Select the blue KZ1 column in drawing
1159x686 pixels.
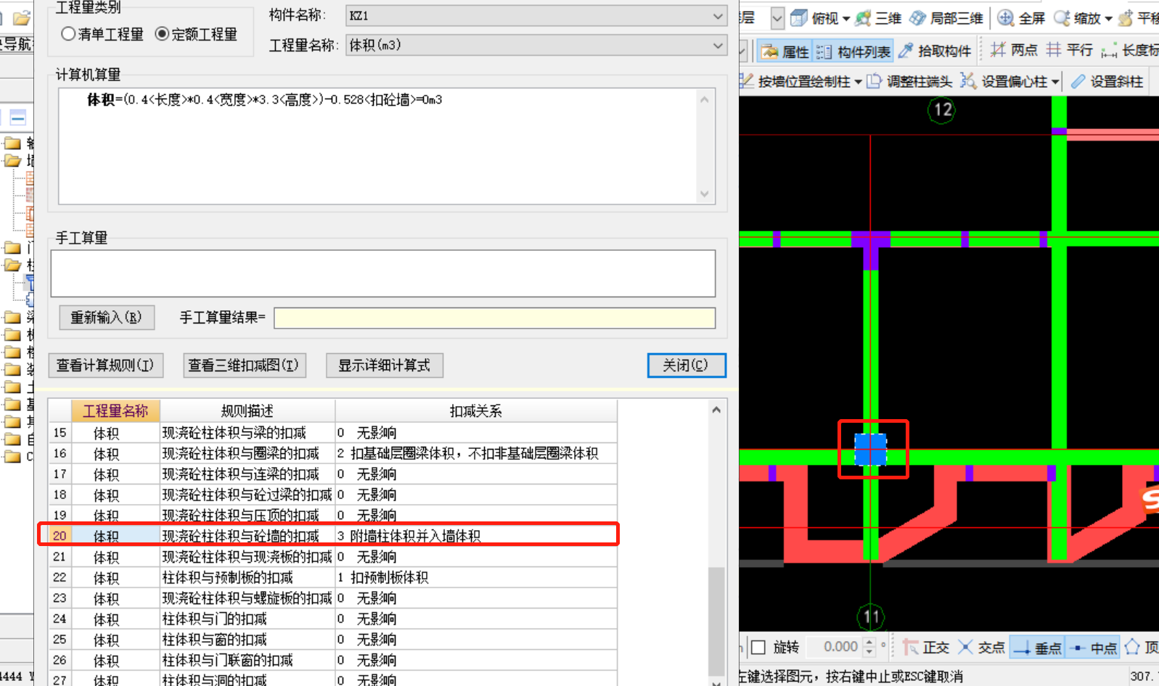870,449
